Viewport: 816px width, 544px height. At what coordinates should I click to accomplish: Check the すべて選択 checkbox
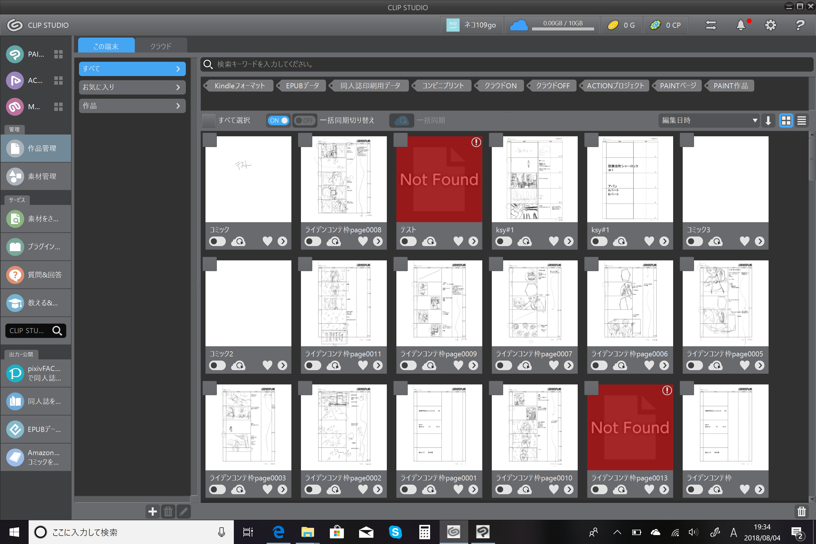coord(208,120)
